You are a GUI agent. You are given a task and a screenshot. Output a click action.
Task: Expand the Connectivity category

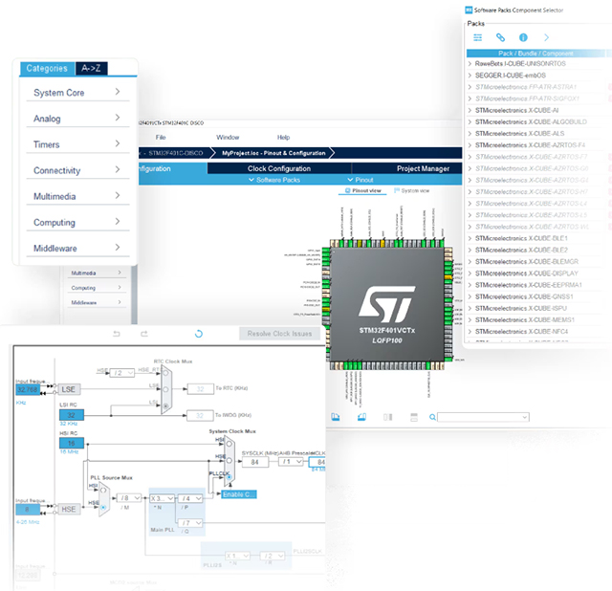coord(77,170)
